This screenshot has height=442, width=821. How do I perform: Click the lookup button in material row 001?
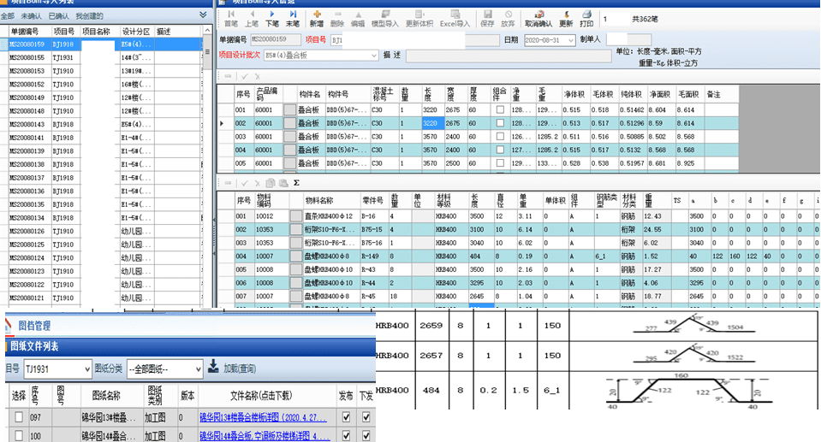tap(296, 216)
